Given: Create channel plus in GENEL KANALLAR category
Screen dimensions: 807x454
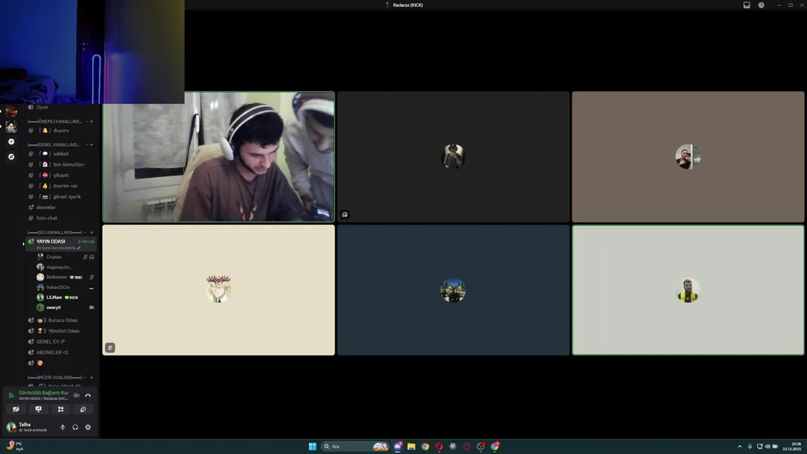Looking at the screenshot, I should (x=91, y=144).
